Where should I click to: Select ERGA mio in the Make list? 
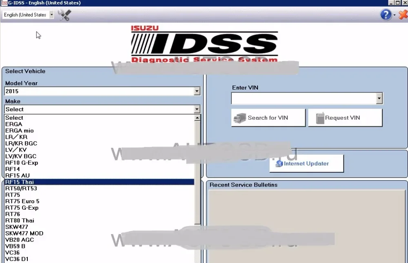coord(99,131)
